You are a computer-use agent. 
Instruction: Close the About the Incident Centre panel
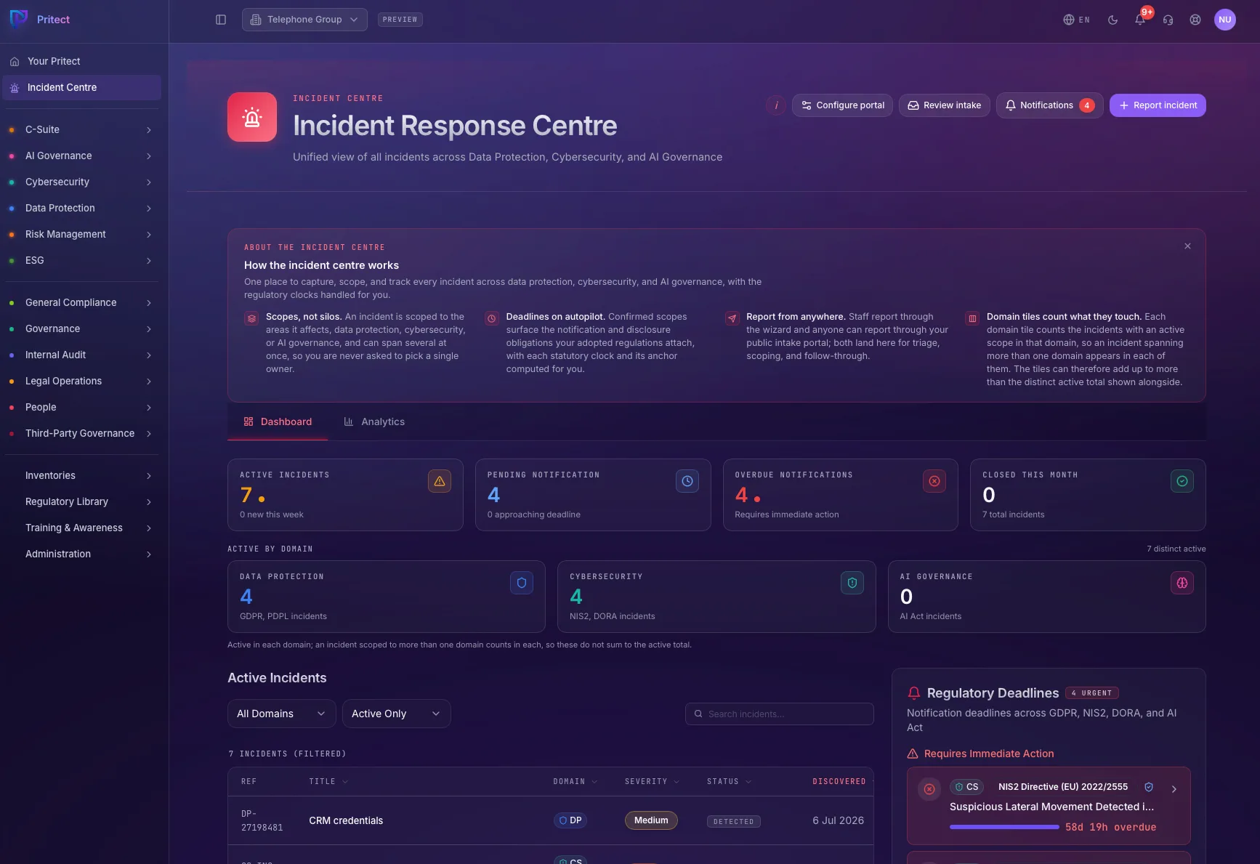click(1187, 246)
